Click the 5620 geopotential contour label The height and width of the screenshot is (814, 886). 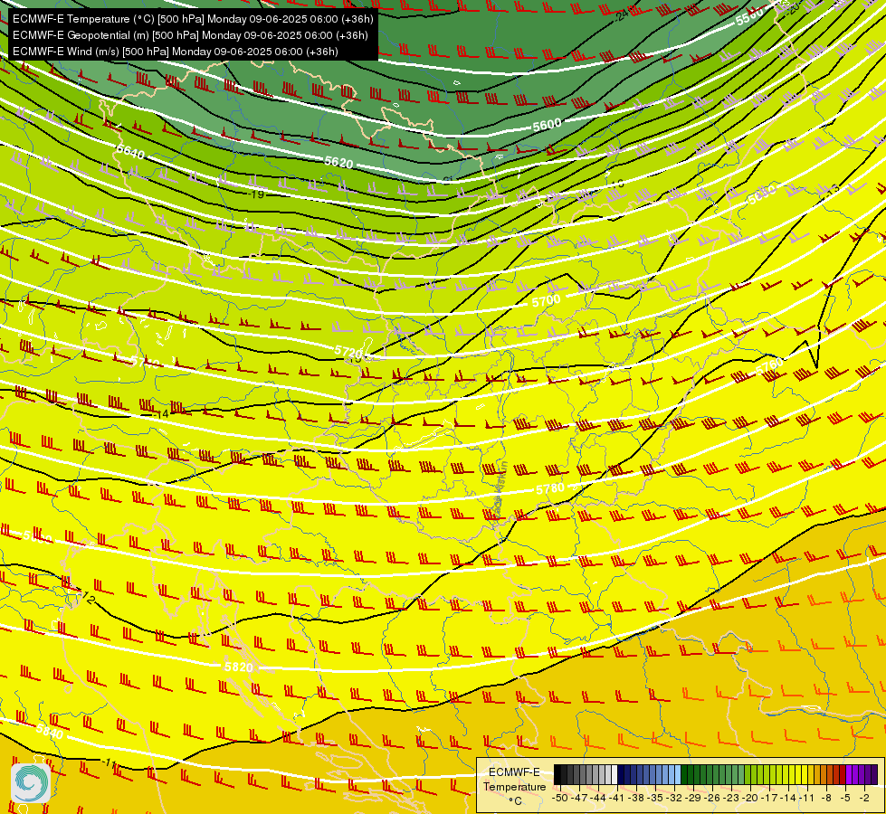tap(338, 162)
